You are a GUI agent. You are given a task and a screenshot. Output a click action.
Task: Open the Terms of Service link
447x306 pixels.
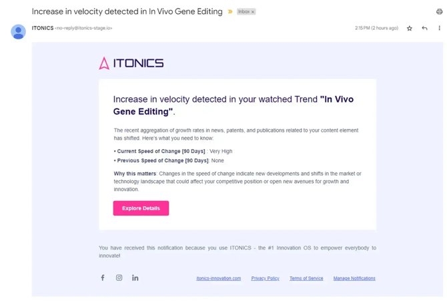[x=306, y=279]
